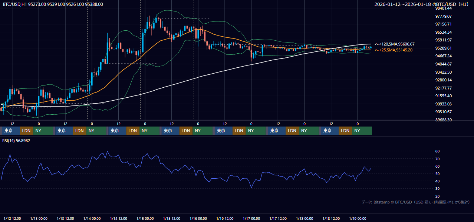Click price axis value 97779.07
This screenshot has height=222, width=474.
pos(443,16)
